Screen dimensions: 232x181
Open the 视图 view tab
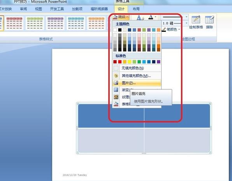38,9
